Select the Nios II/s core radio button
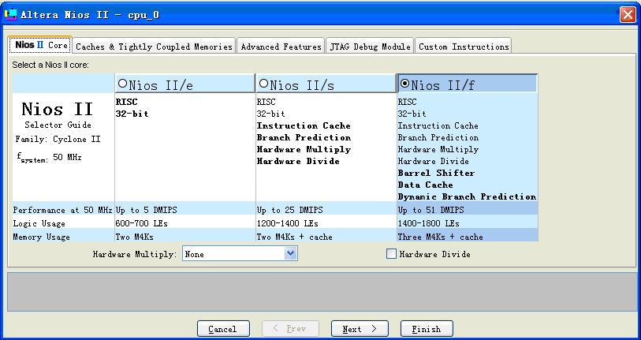Image resolution: width=641 pixels, height=340 pixels. pyautogui.click(x=263, y=84)
